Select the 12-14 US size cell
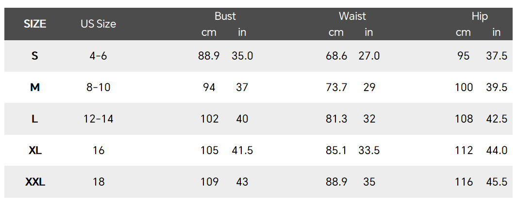The image size is (517, 206). (98, 119)
